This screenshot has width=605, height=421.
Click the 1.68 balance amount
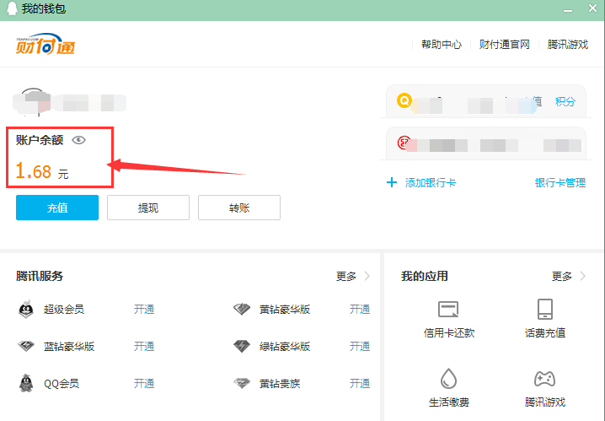[x=34, y=171]
